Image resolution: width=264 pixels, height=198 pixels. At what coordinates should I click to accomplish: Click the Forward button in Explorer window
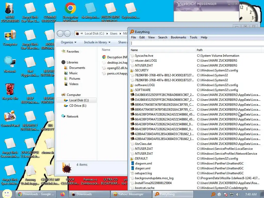point(67,34)
